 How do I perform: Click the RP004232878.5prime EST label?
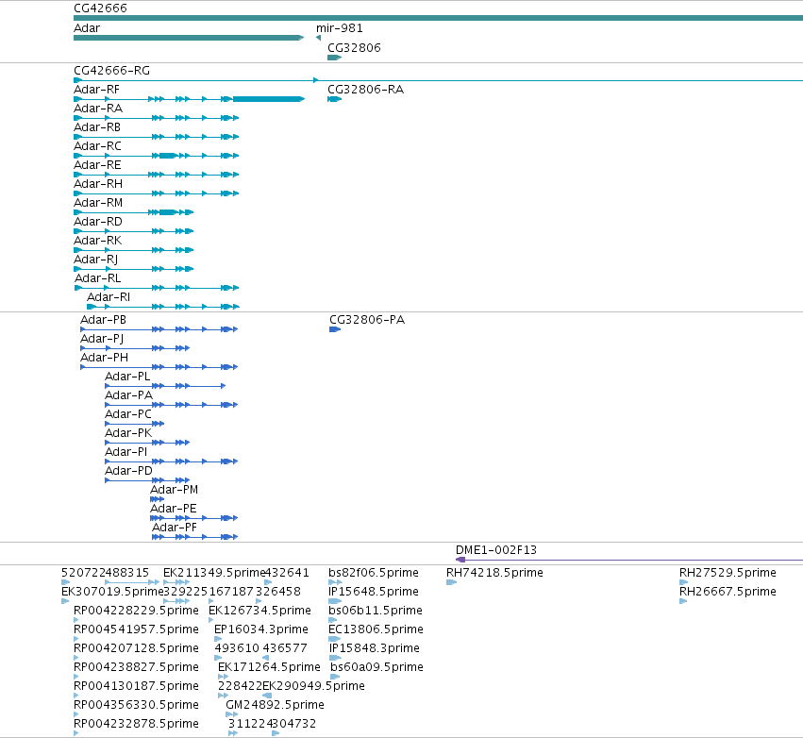[136, 724]
